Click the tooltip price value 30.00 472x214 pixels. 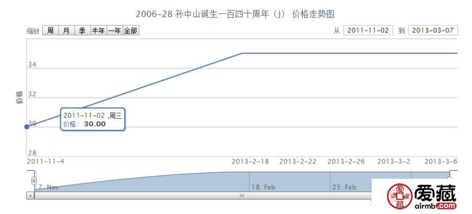pyautogui.click(x=95, y=124)
